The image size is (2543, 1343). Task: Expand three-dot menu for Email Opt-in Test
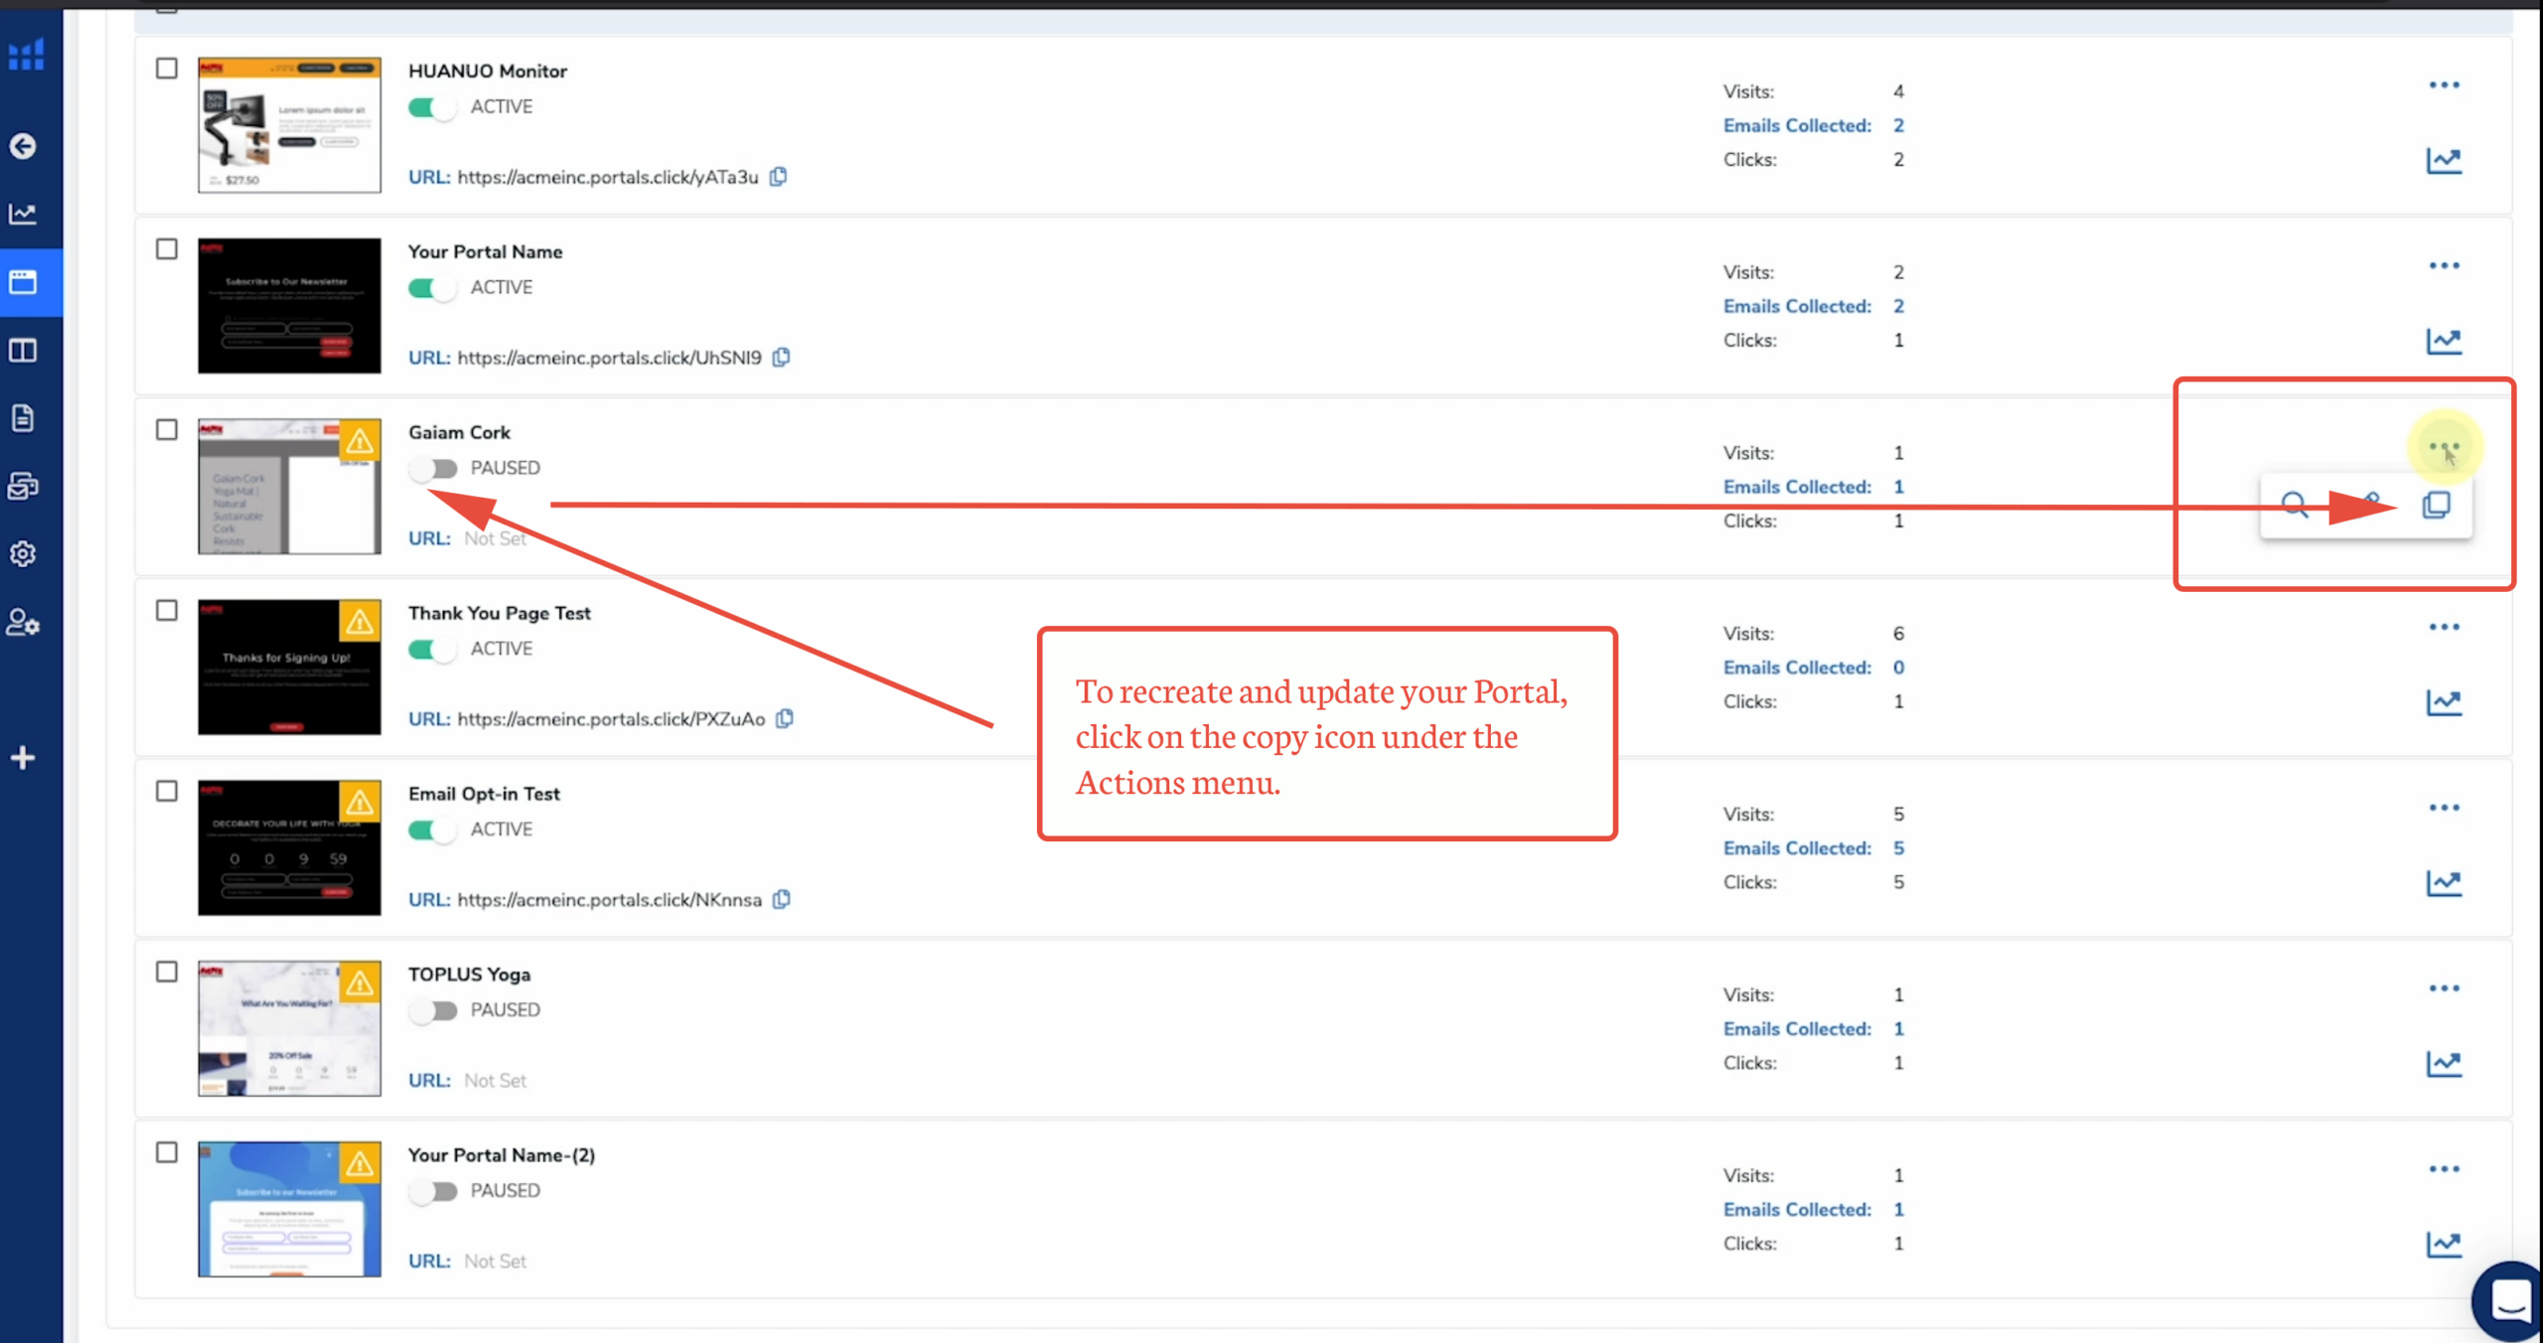(x=2444, y=808)
